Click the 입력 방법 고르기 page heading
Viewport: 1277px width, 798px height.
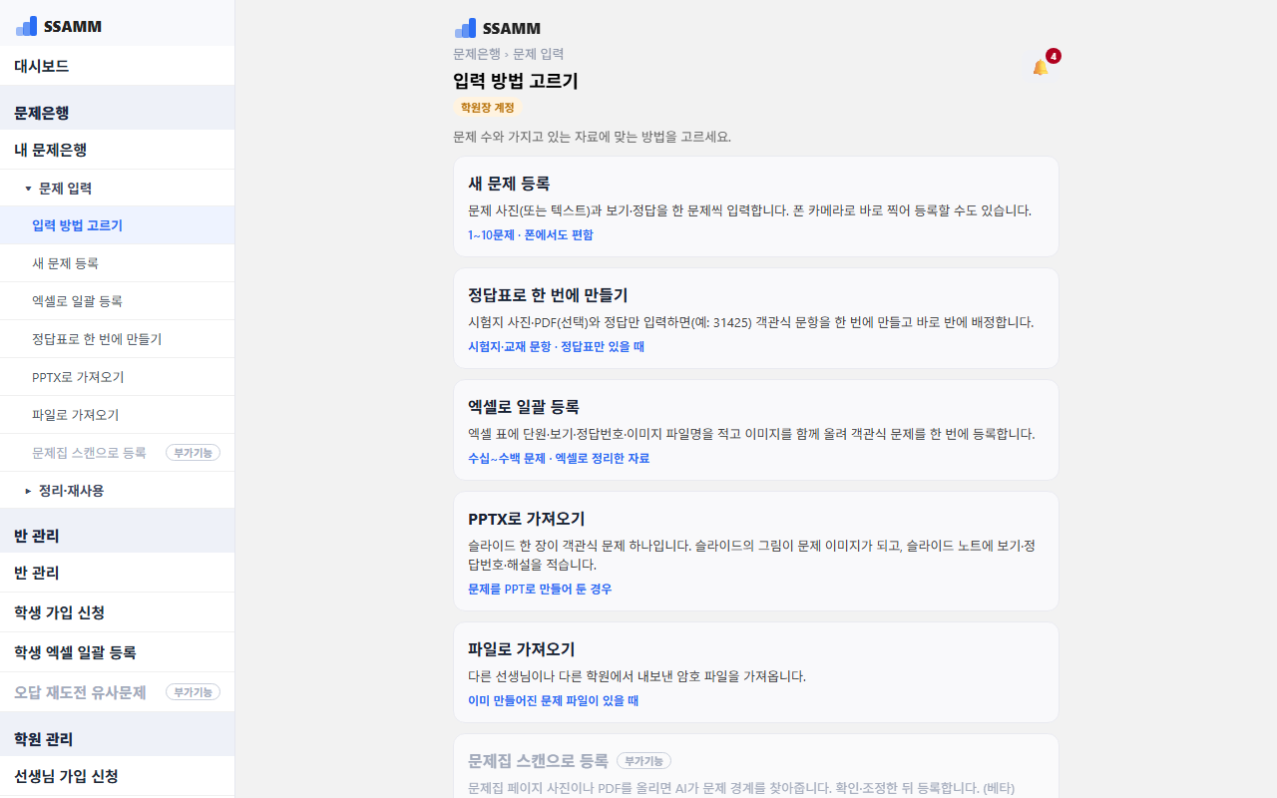tap(516, 82)
